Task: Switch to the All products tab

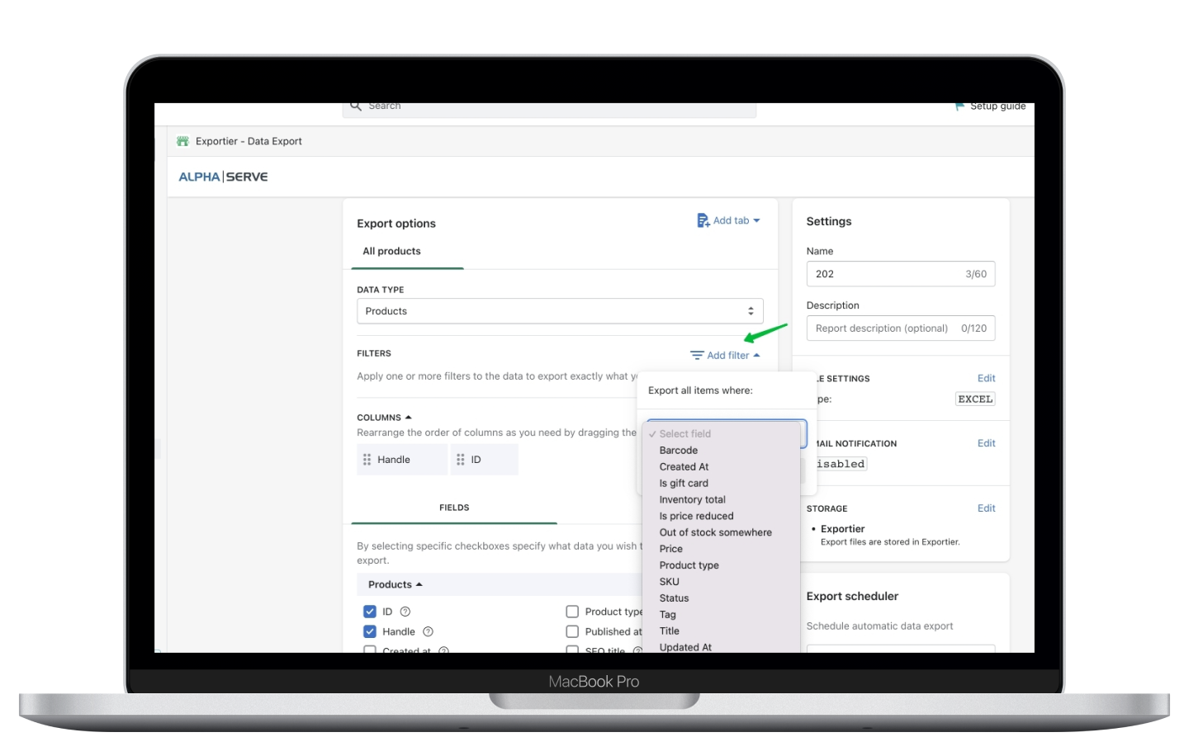Action: 391,251
